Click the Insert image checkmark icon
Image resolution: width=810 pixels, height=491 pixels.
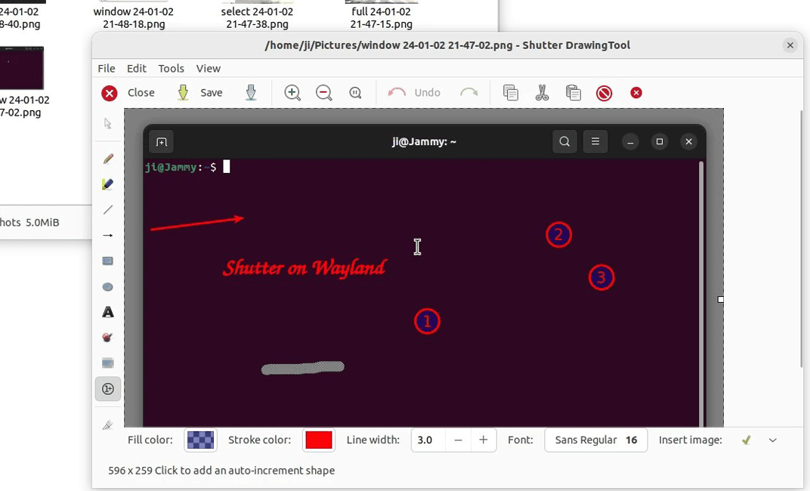pyautogui.click(x=746, y=440)
